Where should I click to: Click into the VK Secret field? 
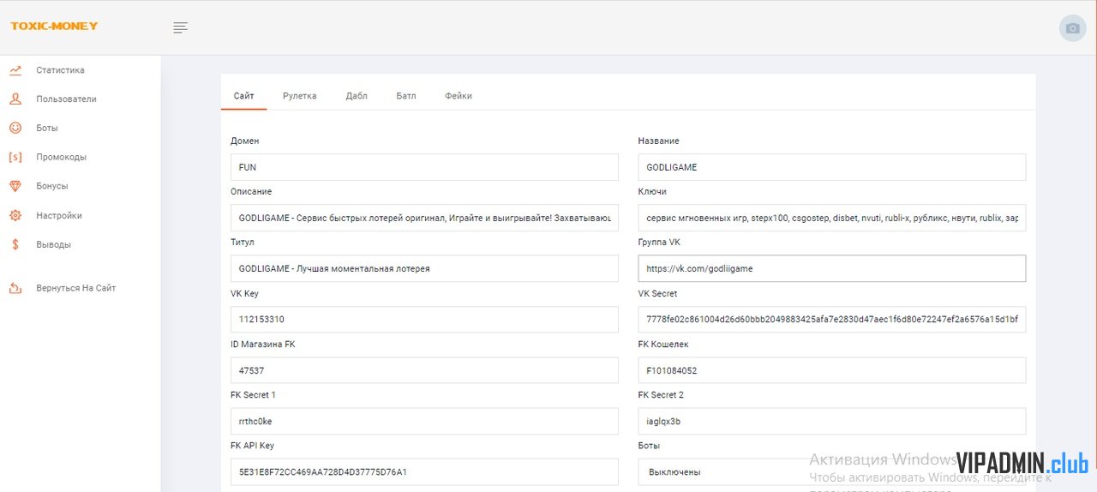831,319
